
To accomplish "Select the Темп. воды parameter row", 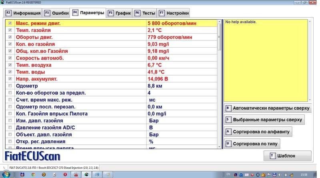I will [x=80, y=72].
